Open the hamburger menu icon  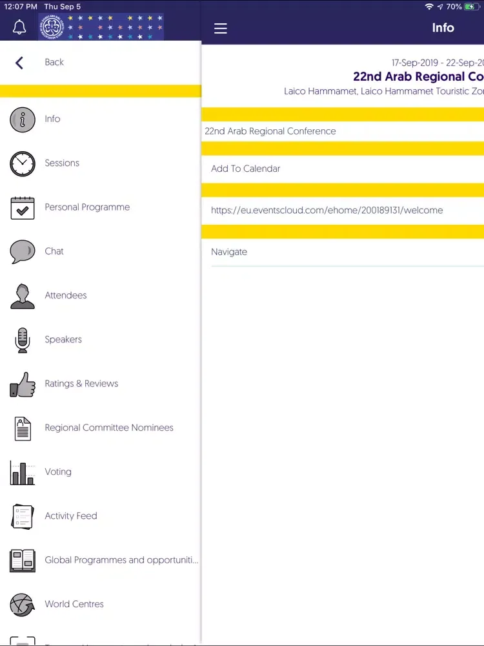pyautogui.click(x=221, y=28)
